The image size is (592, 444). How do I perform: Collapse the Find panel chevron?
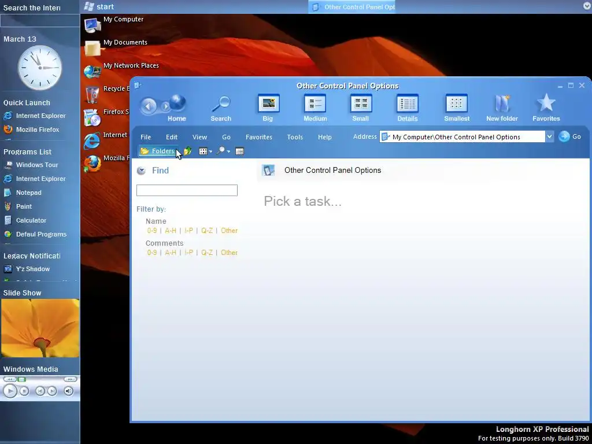[x=141, y=171]
